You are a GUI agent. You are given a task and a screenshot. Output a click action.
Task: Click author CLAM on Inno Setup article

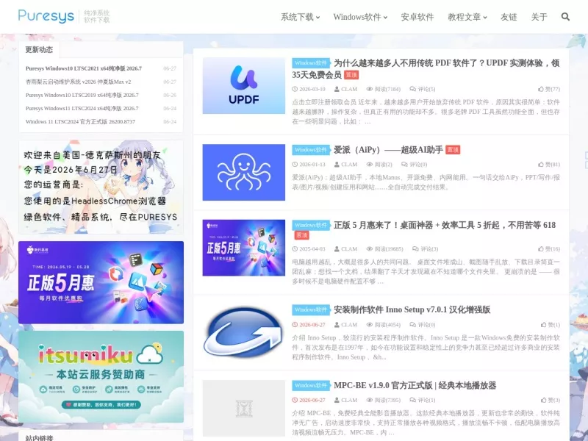tap(345, 325)
